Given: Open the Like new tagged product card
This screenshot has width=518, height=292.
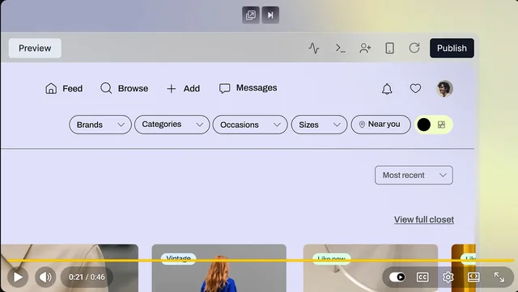Looking at the screenshot, I should [x=371, y=269].
